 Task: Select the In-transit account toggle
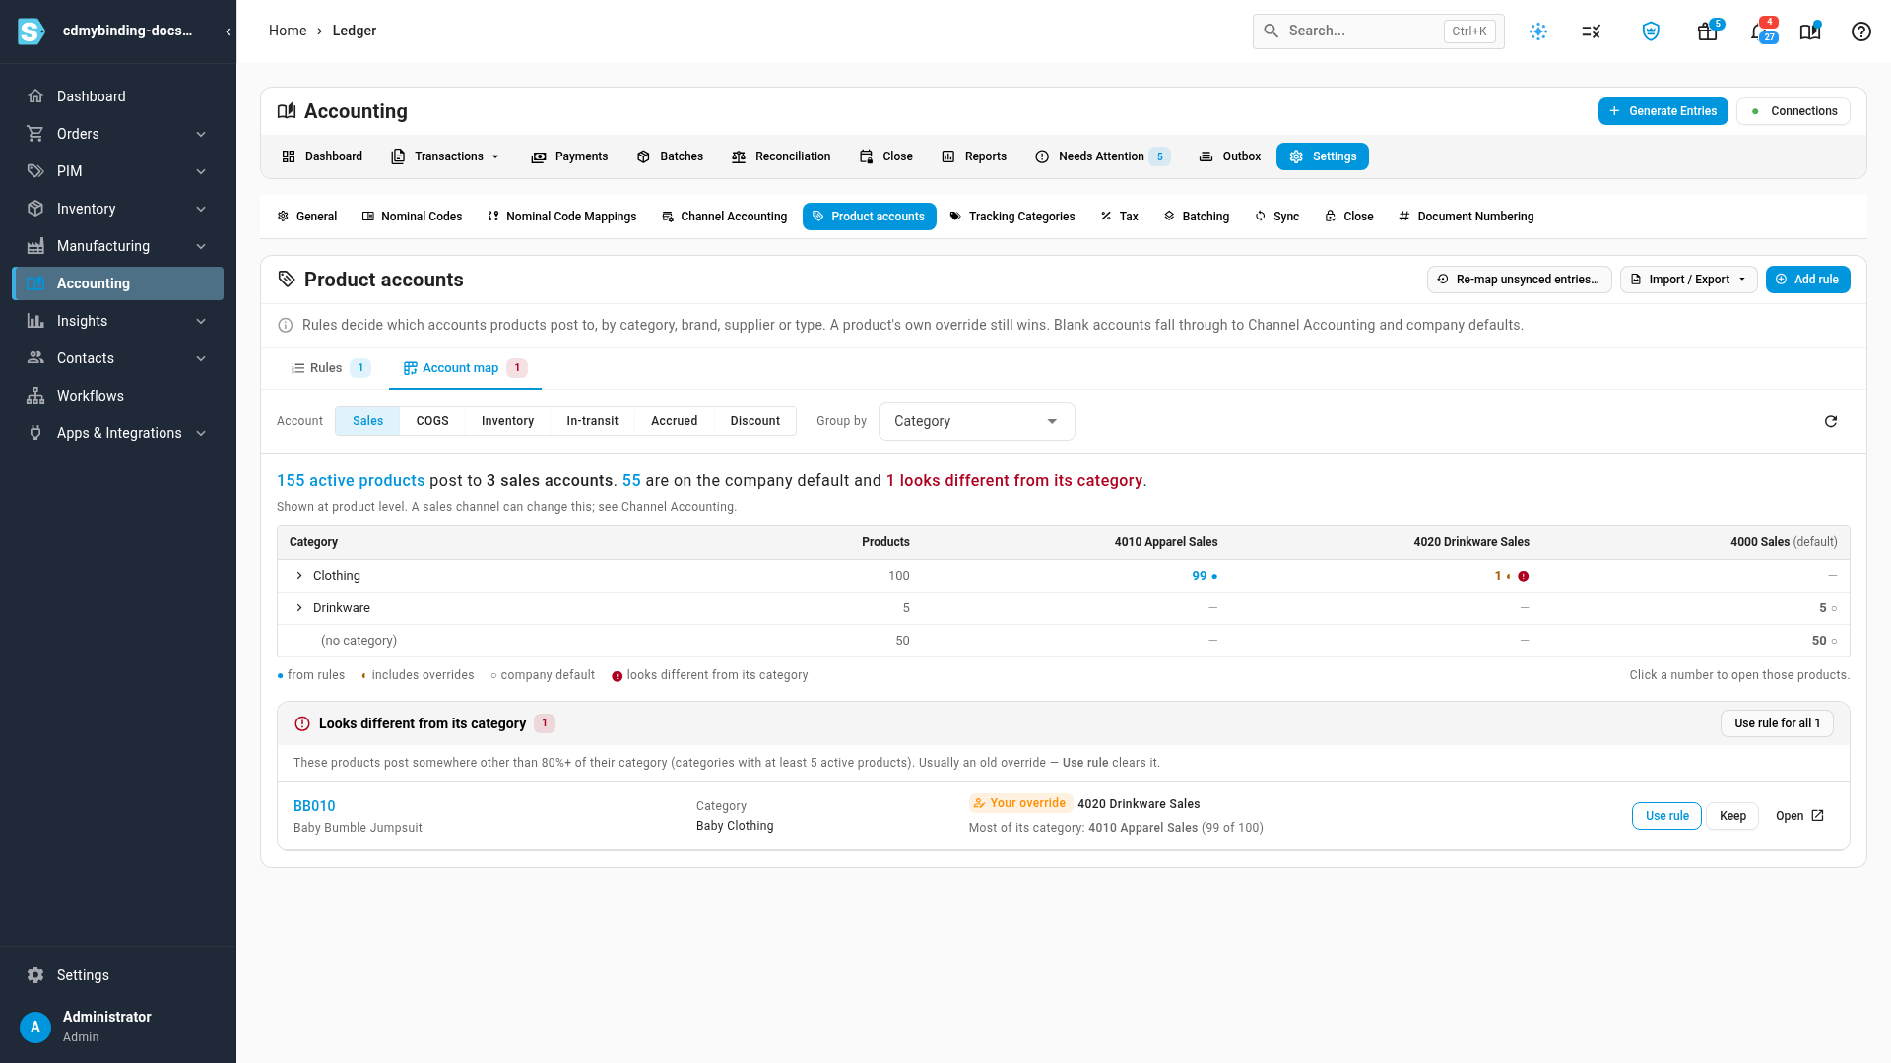(592, 421)
